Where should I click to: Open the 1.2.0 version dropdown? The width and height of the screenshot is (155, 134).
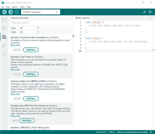pos(17,50)
